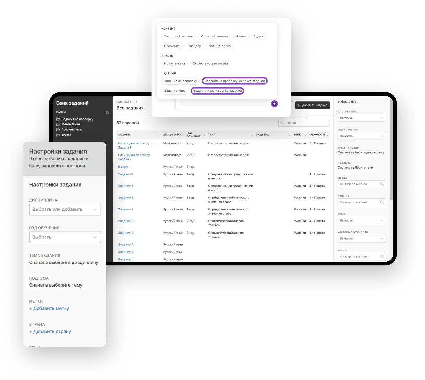Open ЯЗЫК filter dropdown
This screenshot has height=380, width=425.
pyautogui.click(x=361, y=220)
